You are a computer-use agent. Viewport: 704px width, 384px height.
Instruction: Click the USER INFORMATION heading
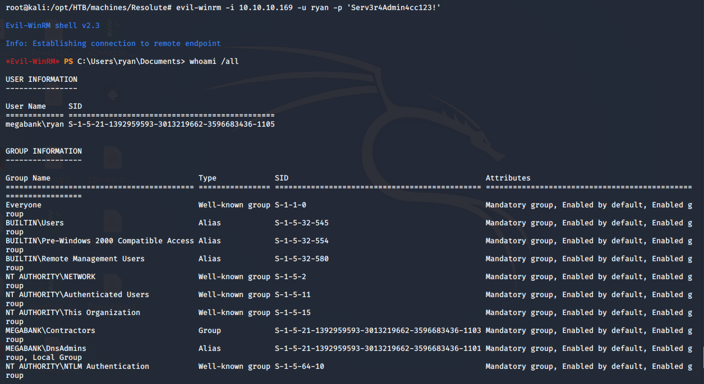42,79
